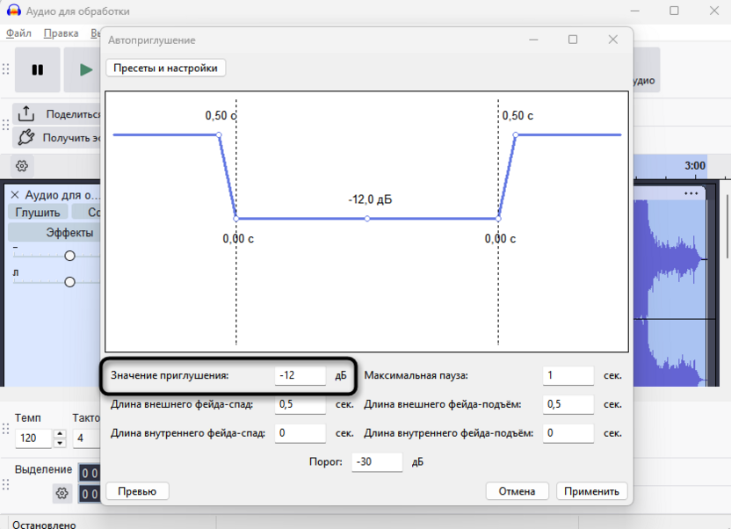
Task: Select the -12,0 дБ curve midpoint handle
Action: (367, 219)
